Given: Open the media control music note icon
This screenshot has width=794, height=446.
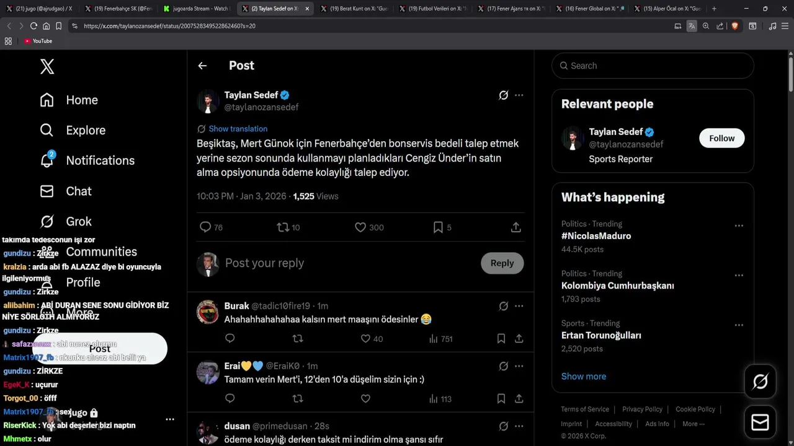Looking at the screenshot, I should point(772,26).
